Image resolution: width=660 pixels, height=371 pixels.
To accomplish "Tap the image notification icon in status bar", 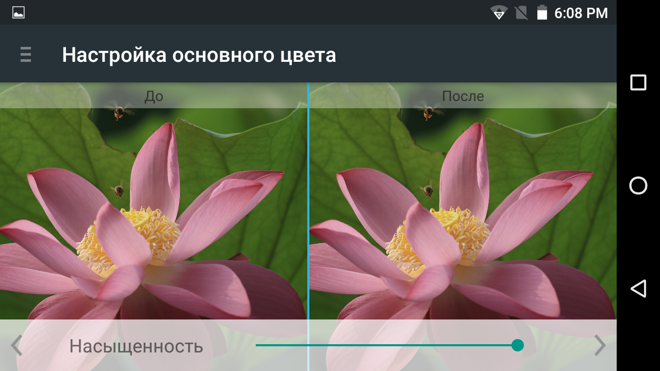I will (19, 12).
